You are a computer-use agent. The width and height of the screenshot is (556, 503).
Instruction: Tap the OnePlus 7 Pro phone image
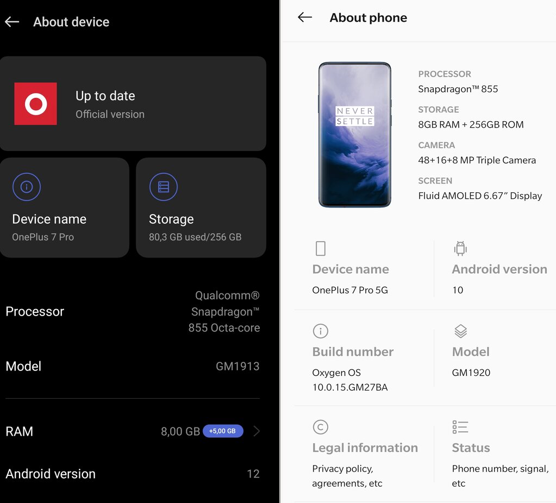(354, 135)
